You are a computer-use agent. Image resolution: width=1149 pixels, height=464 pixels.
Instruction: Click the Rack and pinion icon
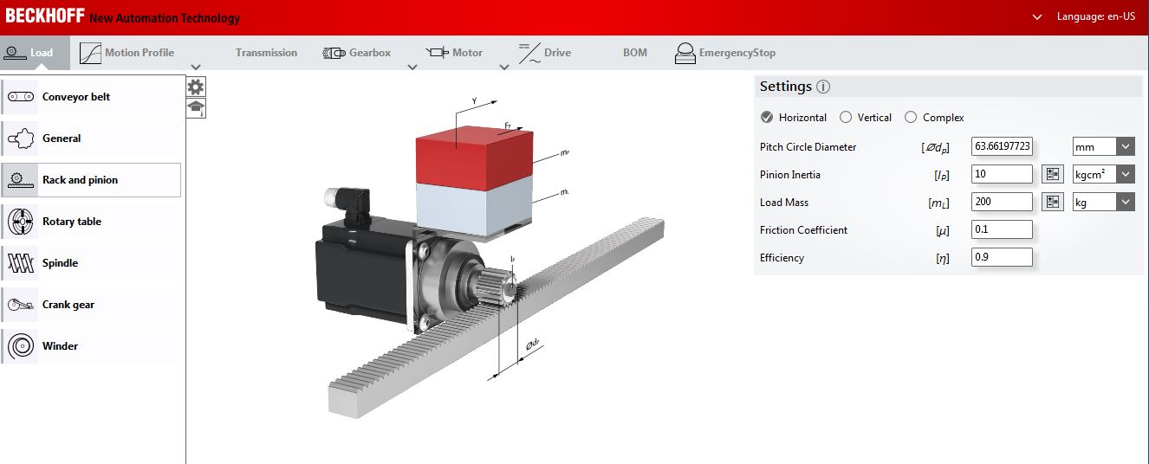pos(21,180)
